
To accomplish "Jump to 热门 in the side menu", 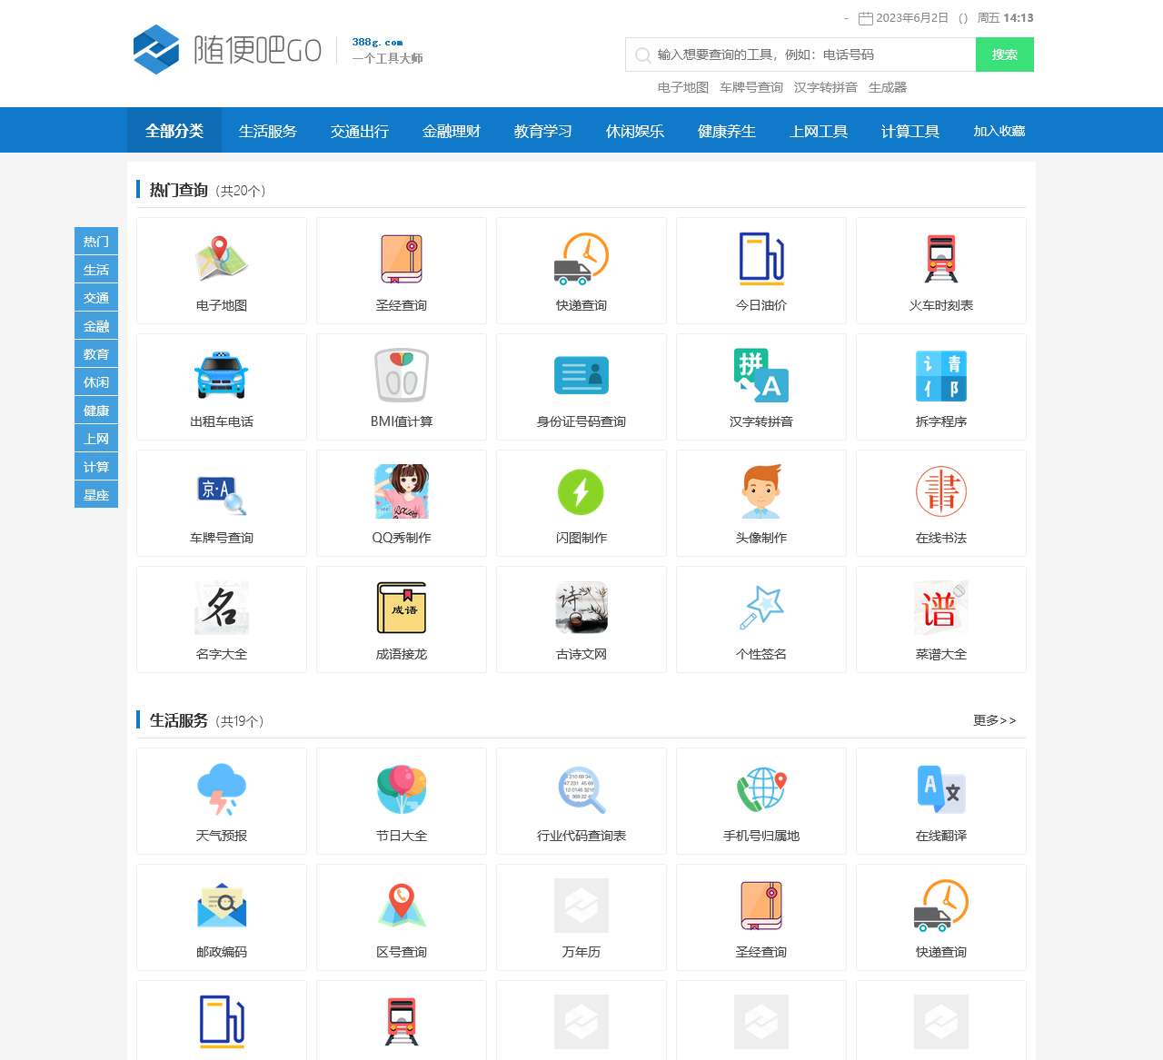I will pos(96,241).
